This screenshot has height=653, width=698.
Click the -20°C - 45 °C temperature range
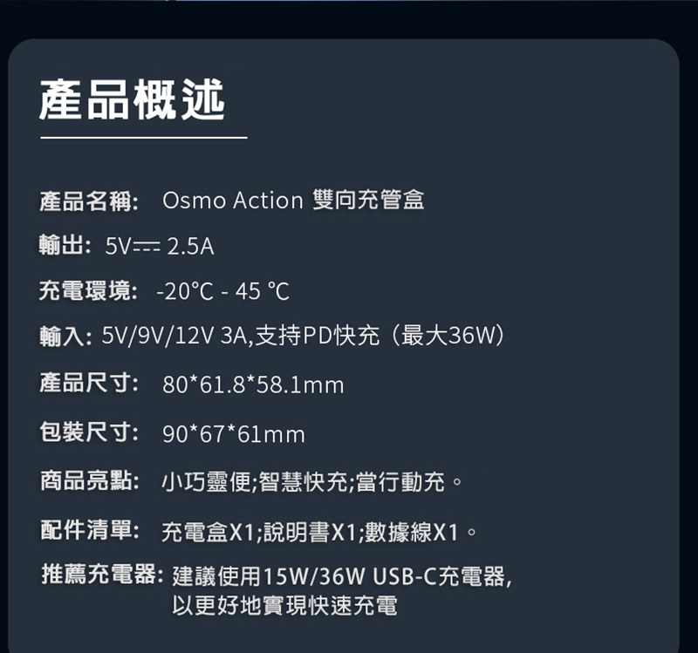click(222, 292)
